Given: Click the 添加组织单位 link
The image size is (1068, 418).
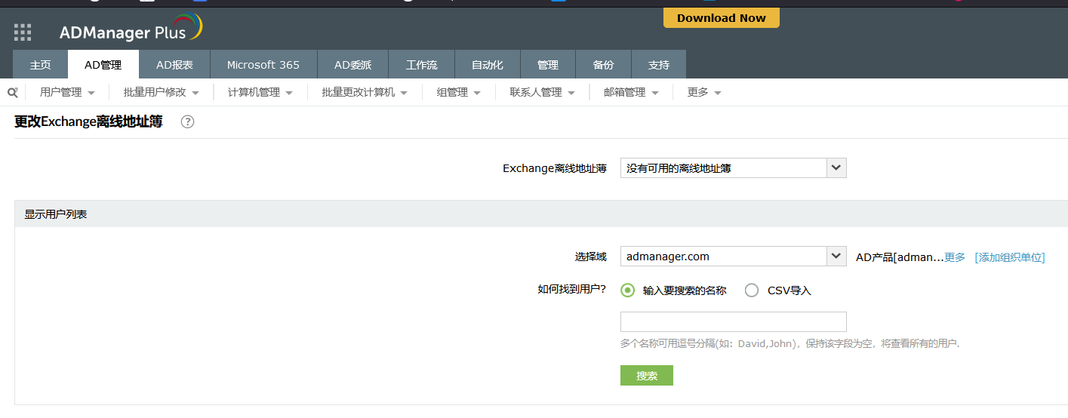Looking at the screenshot, I should click(1010, 257).
